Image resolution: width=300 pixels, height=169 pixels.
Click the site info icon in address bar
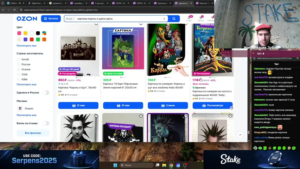21,10
